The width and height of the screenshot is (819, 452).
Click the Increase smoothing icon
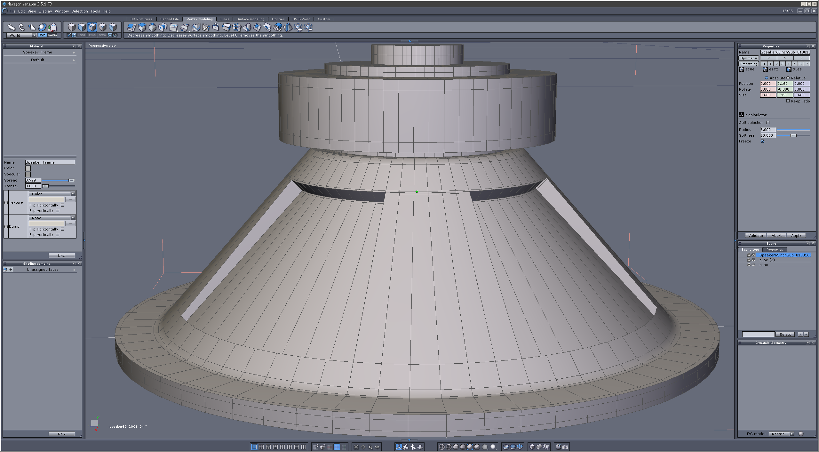tap(298, 28)
